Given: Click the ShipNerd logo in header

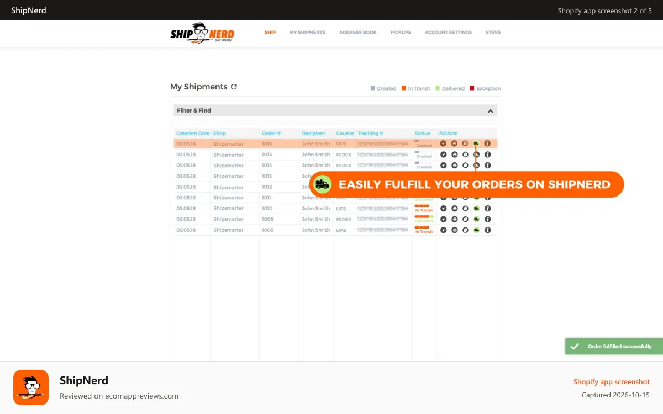Looking at the screenshot, I should pyautogui.click(x=202, y=34).
